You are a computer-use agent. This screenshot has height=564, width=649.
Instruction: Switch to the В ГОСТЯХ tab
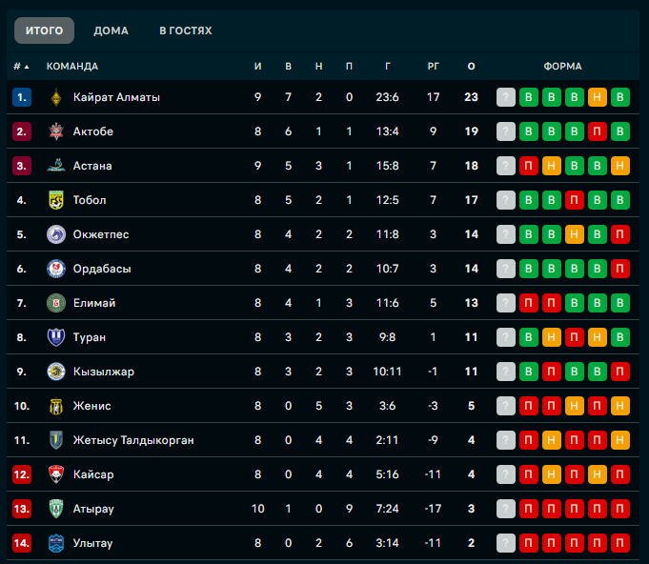point(186,30)
